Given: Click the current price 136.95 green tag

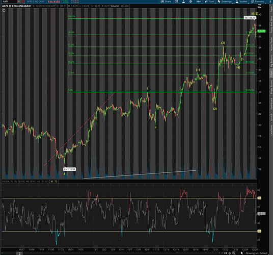Looking at the screenshot, I should 261,31.
